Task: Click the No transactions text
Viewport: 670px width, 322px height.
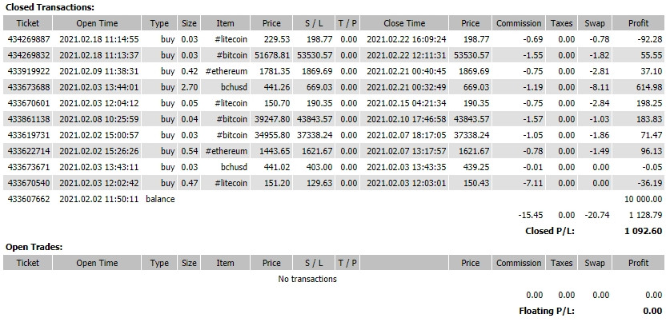Action: pyautogui.click(x=307, y=279)
